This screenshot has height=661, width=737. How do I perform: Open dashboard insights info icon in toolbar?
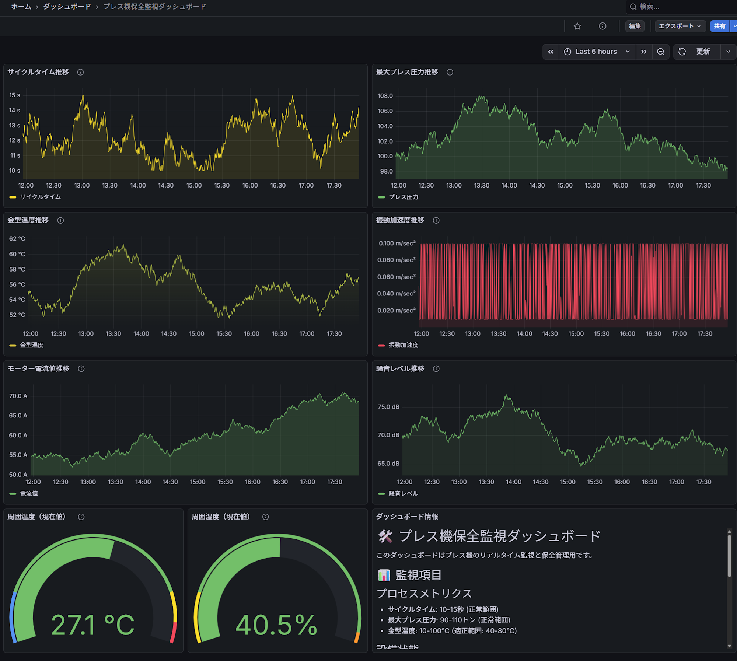click(602, 26)
